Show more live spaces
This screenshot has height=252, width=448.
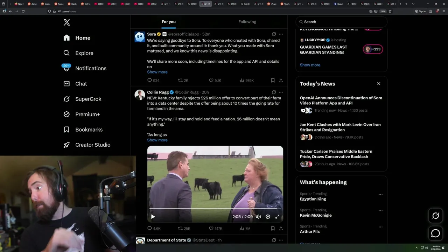pos(310,65)
